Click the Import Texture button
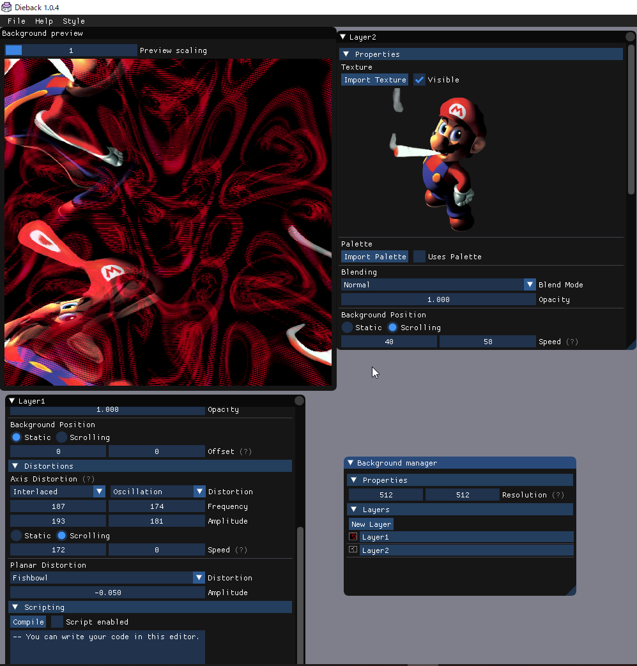 375,80
